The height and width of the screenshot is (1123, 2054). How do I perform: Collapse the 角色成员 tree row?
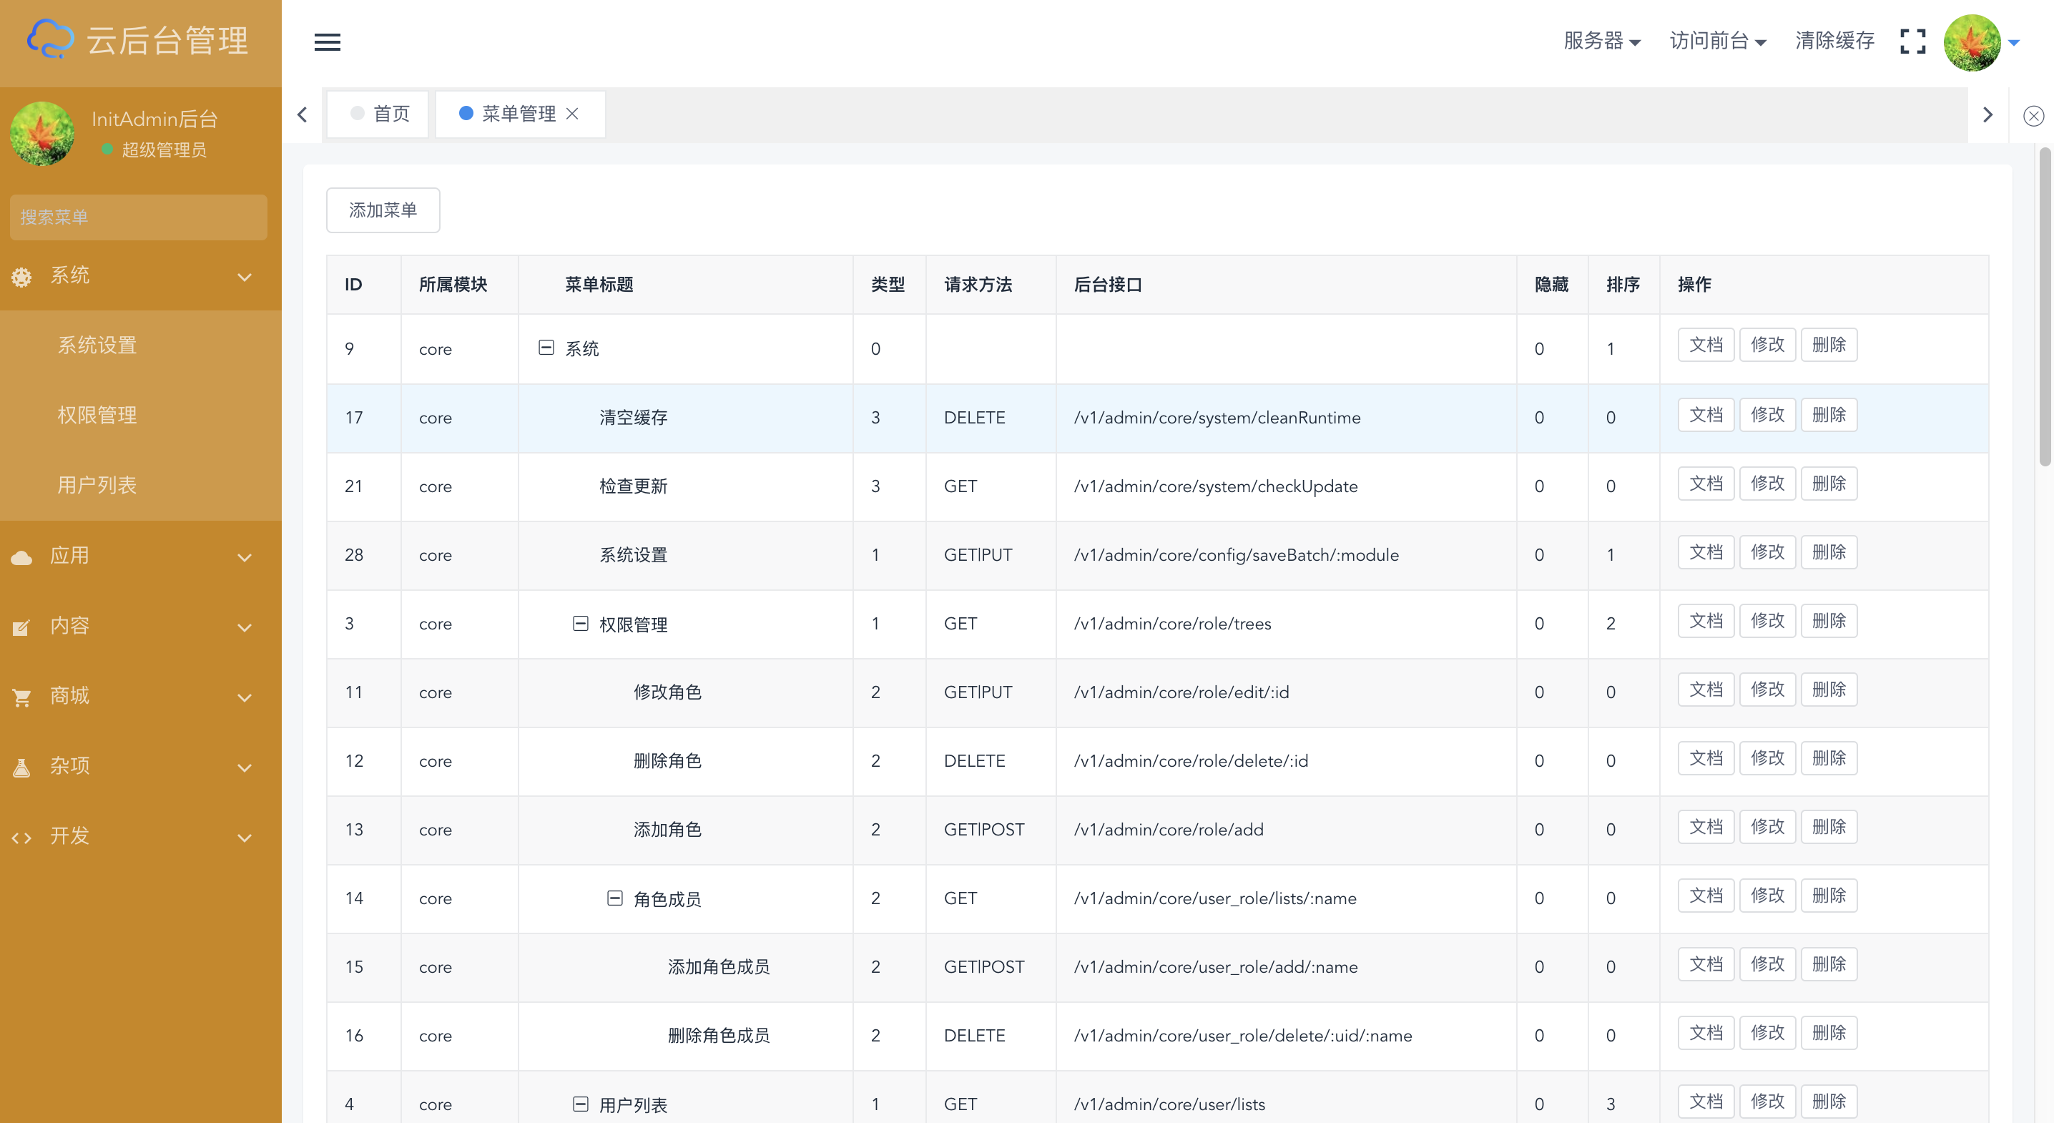pos(615,898)
